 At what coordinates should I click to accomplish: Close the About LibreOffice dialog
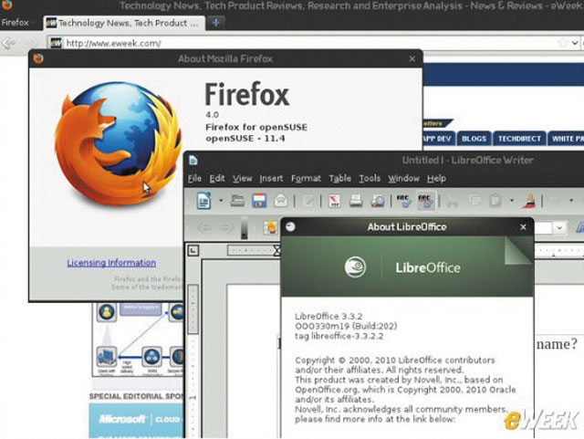pos(523,227)
